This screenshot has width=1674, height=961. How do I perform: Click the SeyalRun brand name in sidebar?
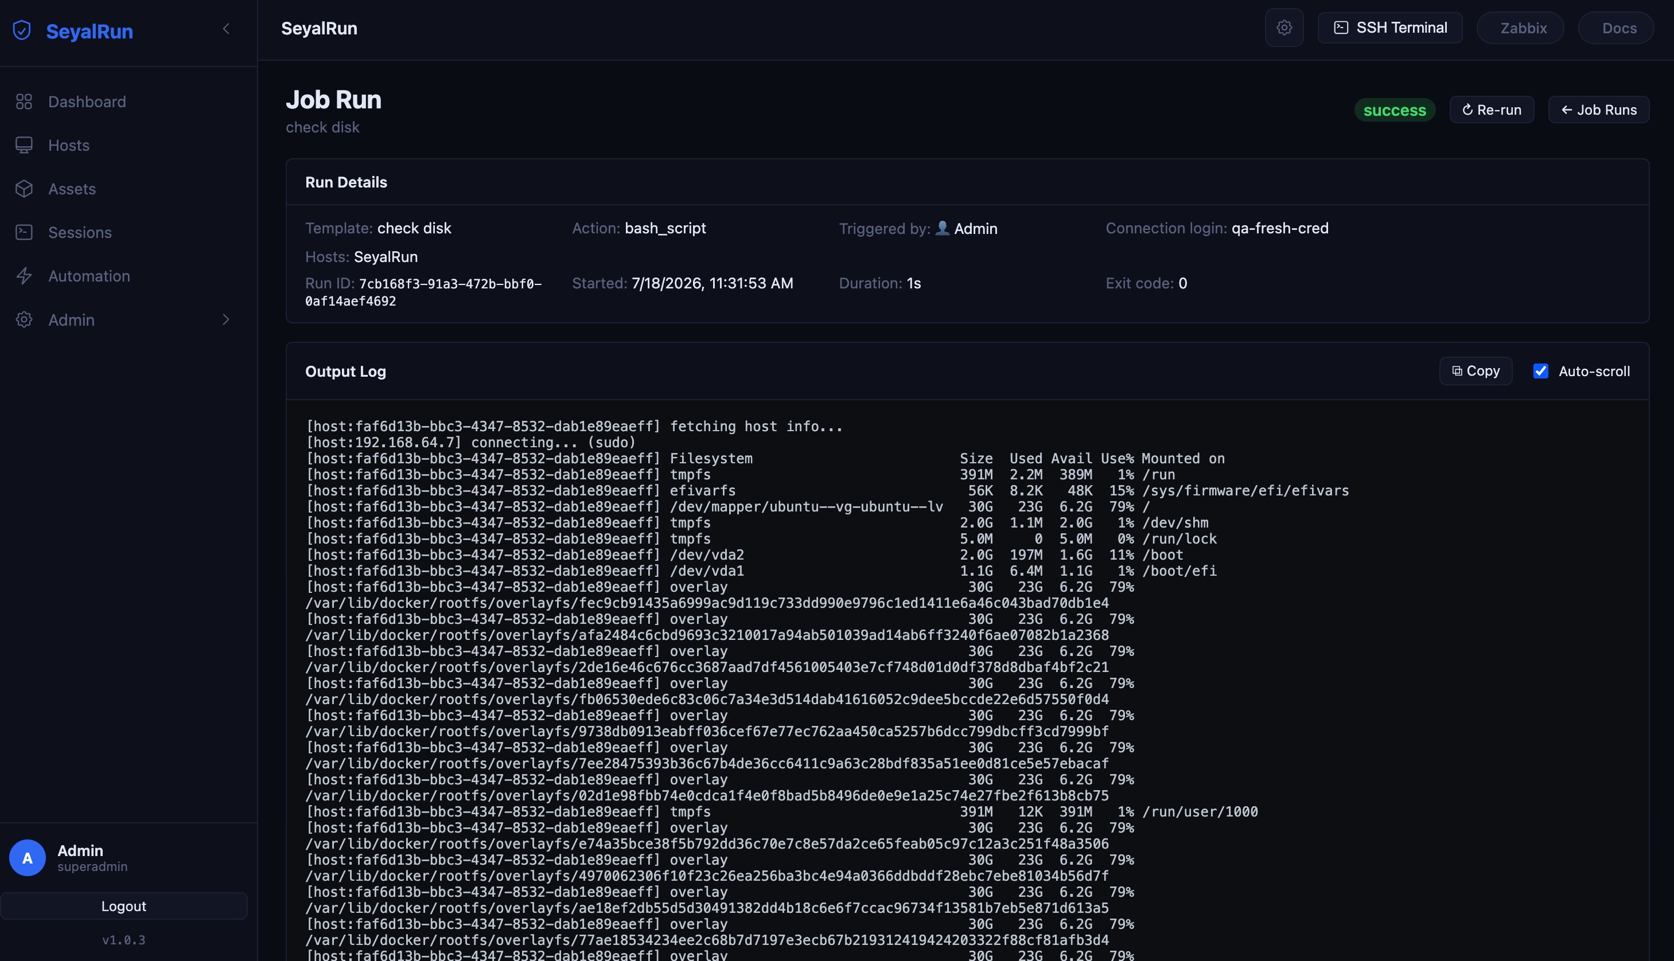click(x=90, y=31)
